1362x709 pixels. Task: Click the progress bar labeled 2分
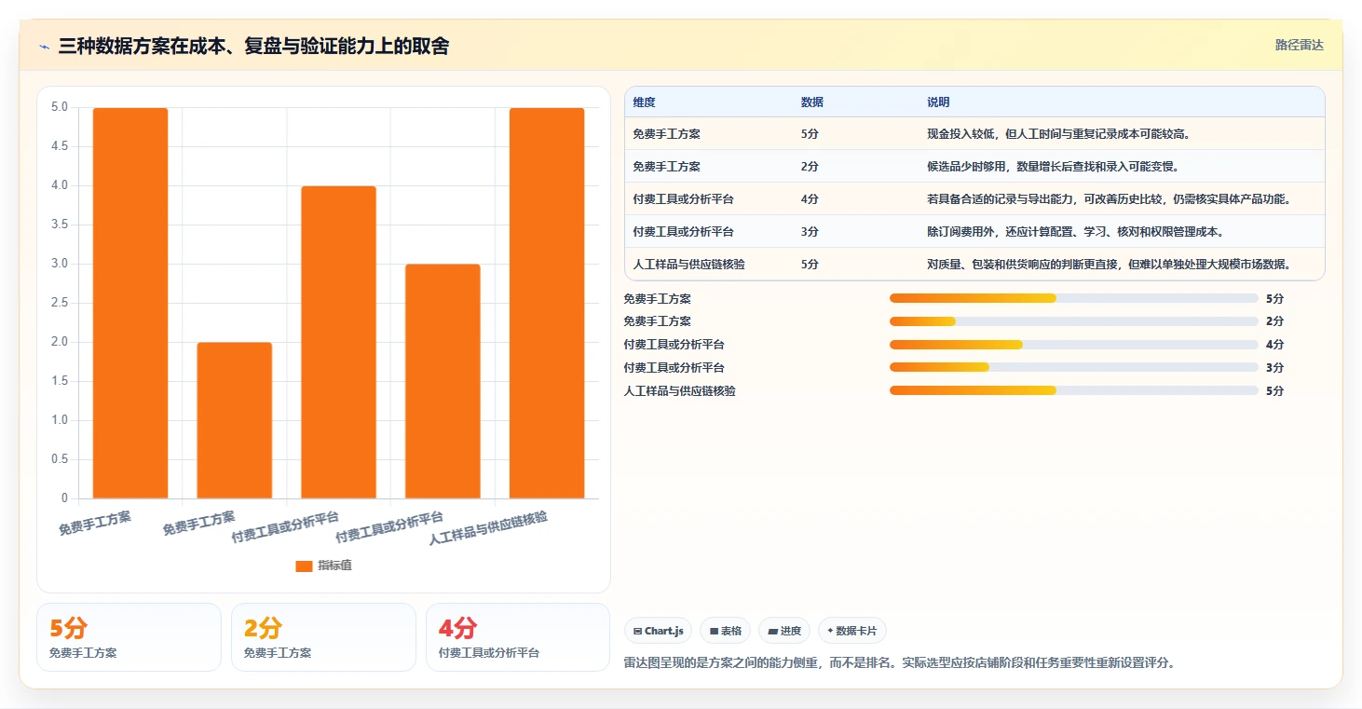1074,321
